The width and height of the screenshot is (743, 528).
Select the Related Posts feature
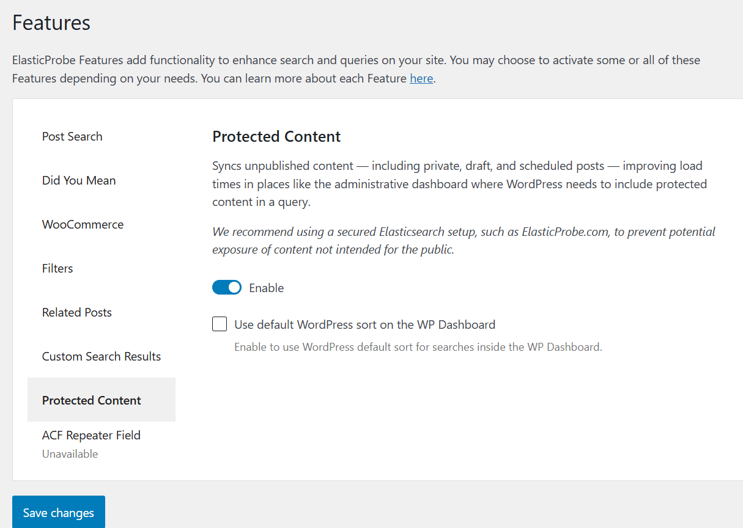click(76, 312)
